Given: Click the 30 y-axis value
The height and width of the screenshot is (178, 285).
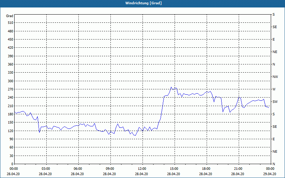Looking at the screenshot, I should click(11, 156).
